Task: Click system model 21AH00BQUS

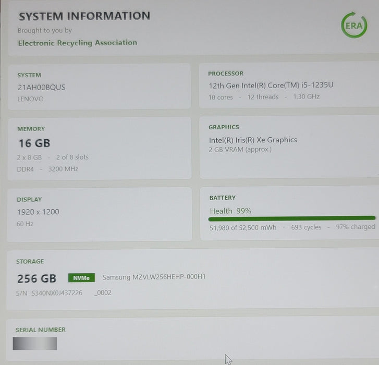Action: tap(41, 87)
